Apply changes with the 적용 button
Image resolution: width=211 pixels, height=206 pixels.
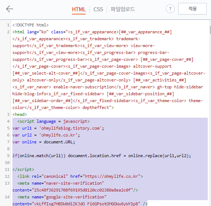pos(192,9)
